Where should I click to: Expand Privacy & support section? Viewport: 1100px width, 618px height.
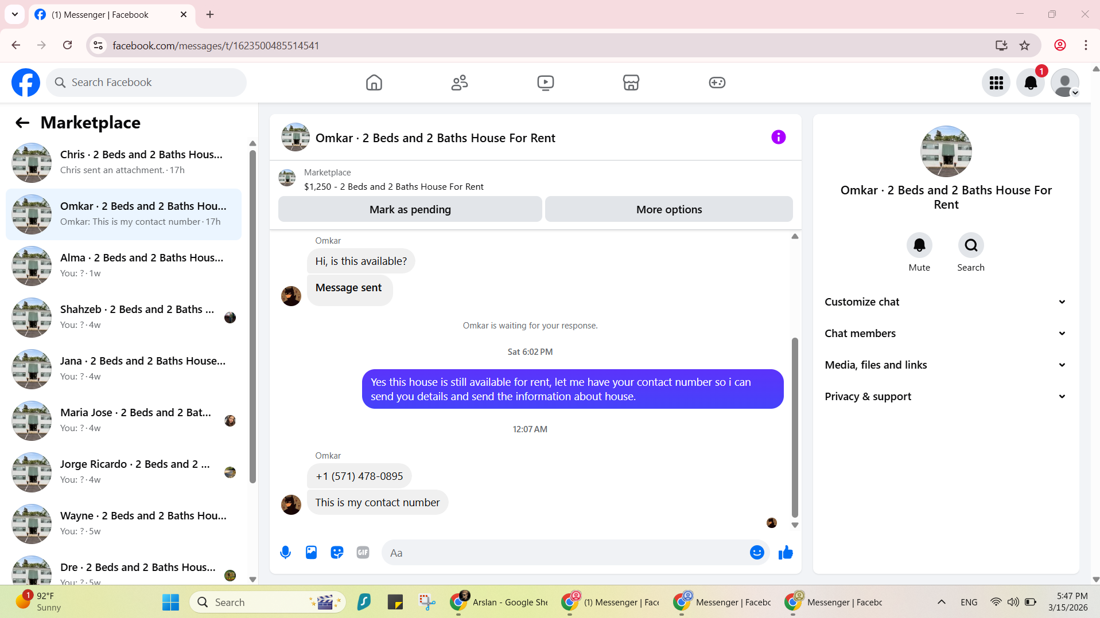pyautogui.click(x=946, y=397)
